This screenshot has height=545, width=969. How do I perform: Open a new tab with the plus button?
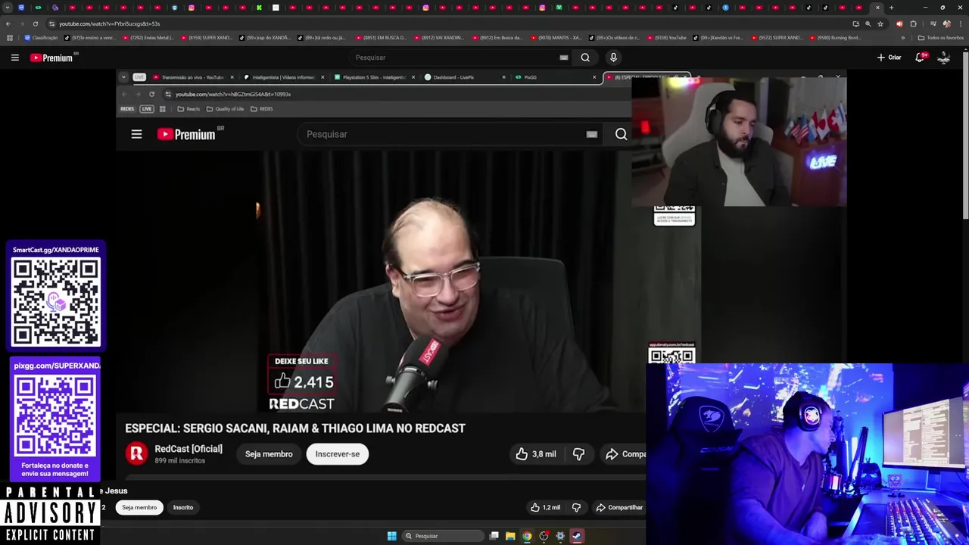click(x=891, y=8)
